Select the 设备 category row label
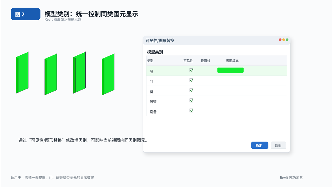Screen dimensions: 332x187 point(153,112)
